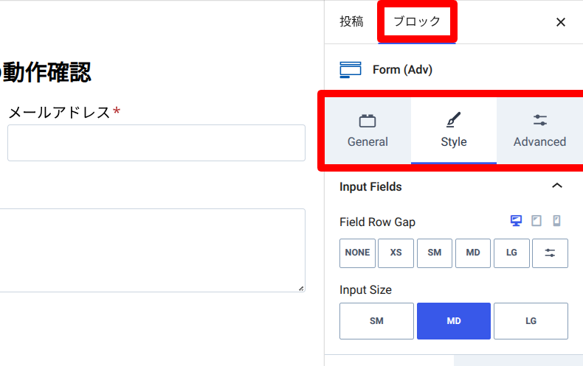Click the Input Size label

(x=365, y=290)
